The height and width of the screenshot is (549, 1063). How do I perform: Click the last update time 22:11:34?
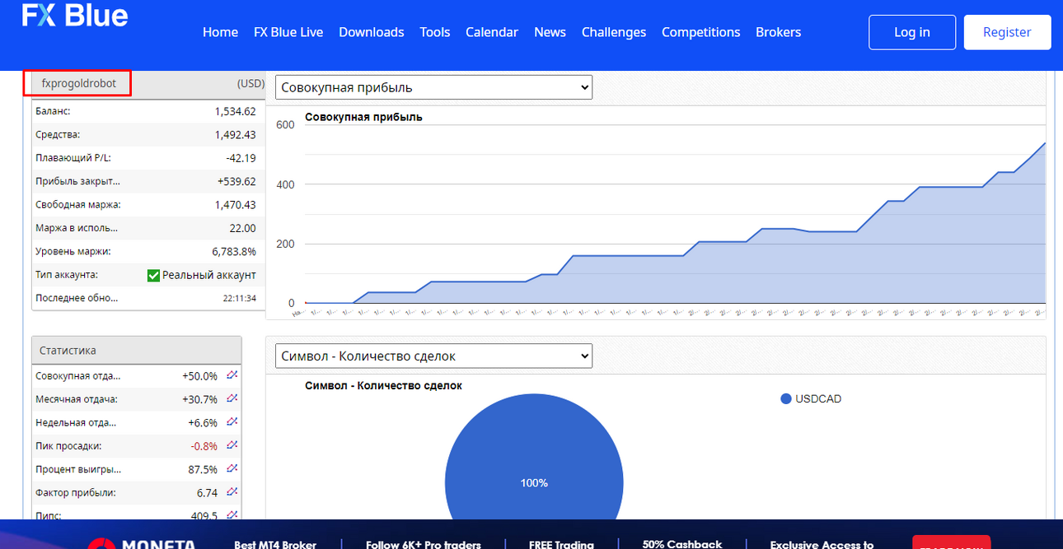pos(240,298)
